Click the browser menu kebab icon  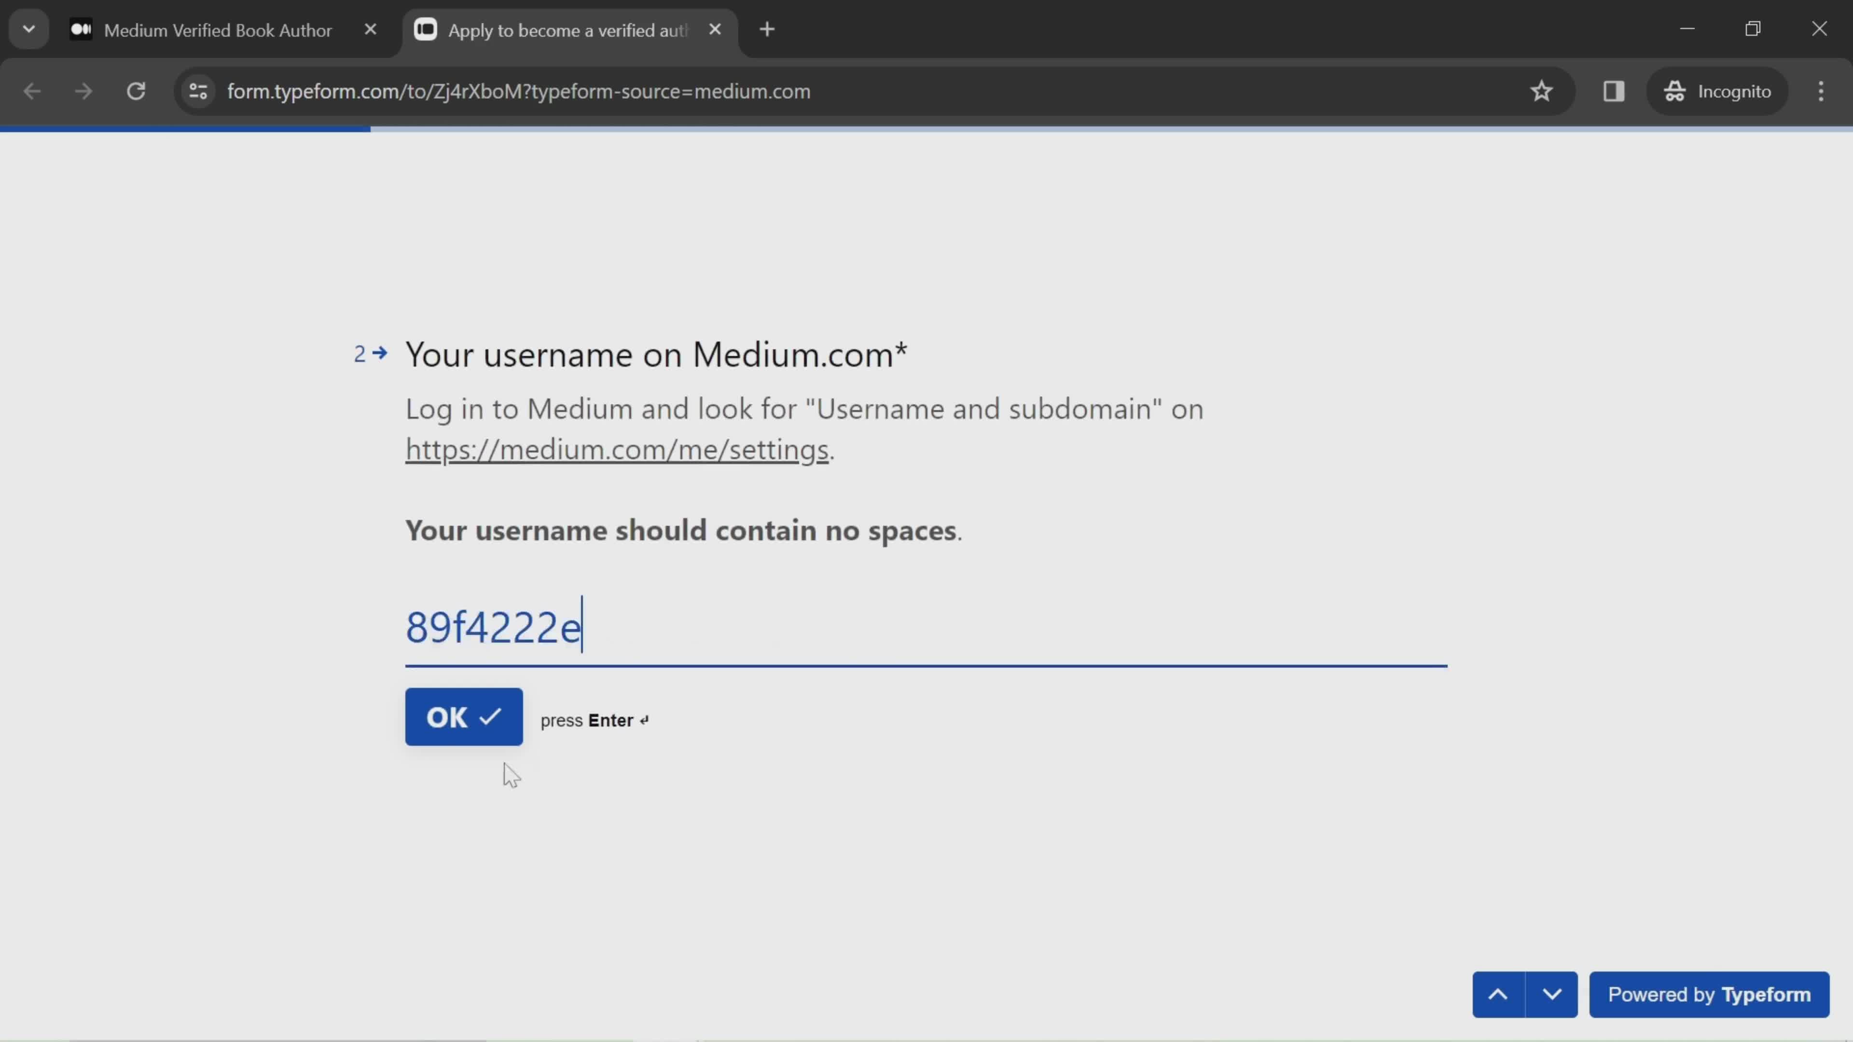tap(1827, 90)
